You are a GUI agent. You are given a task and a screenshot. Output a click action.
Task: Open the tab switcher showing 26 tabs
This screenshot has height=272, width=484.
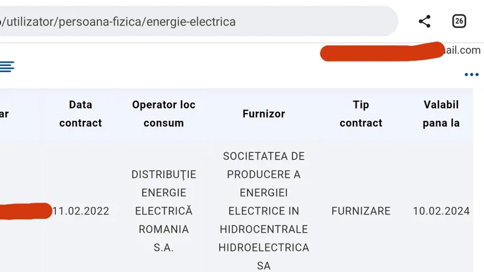tap(459, 21)
